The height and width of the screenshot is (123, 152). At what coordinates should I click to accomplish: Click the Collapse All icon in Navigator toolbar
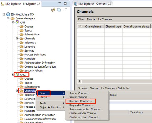(x=59, y=10)
